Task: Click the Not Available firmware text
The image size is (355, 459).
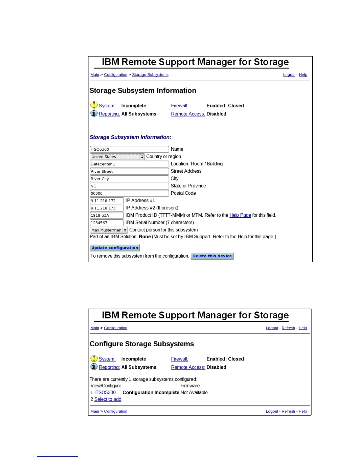Action: coord(194,393)
